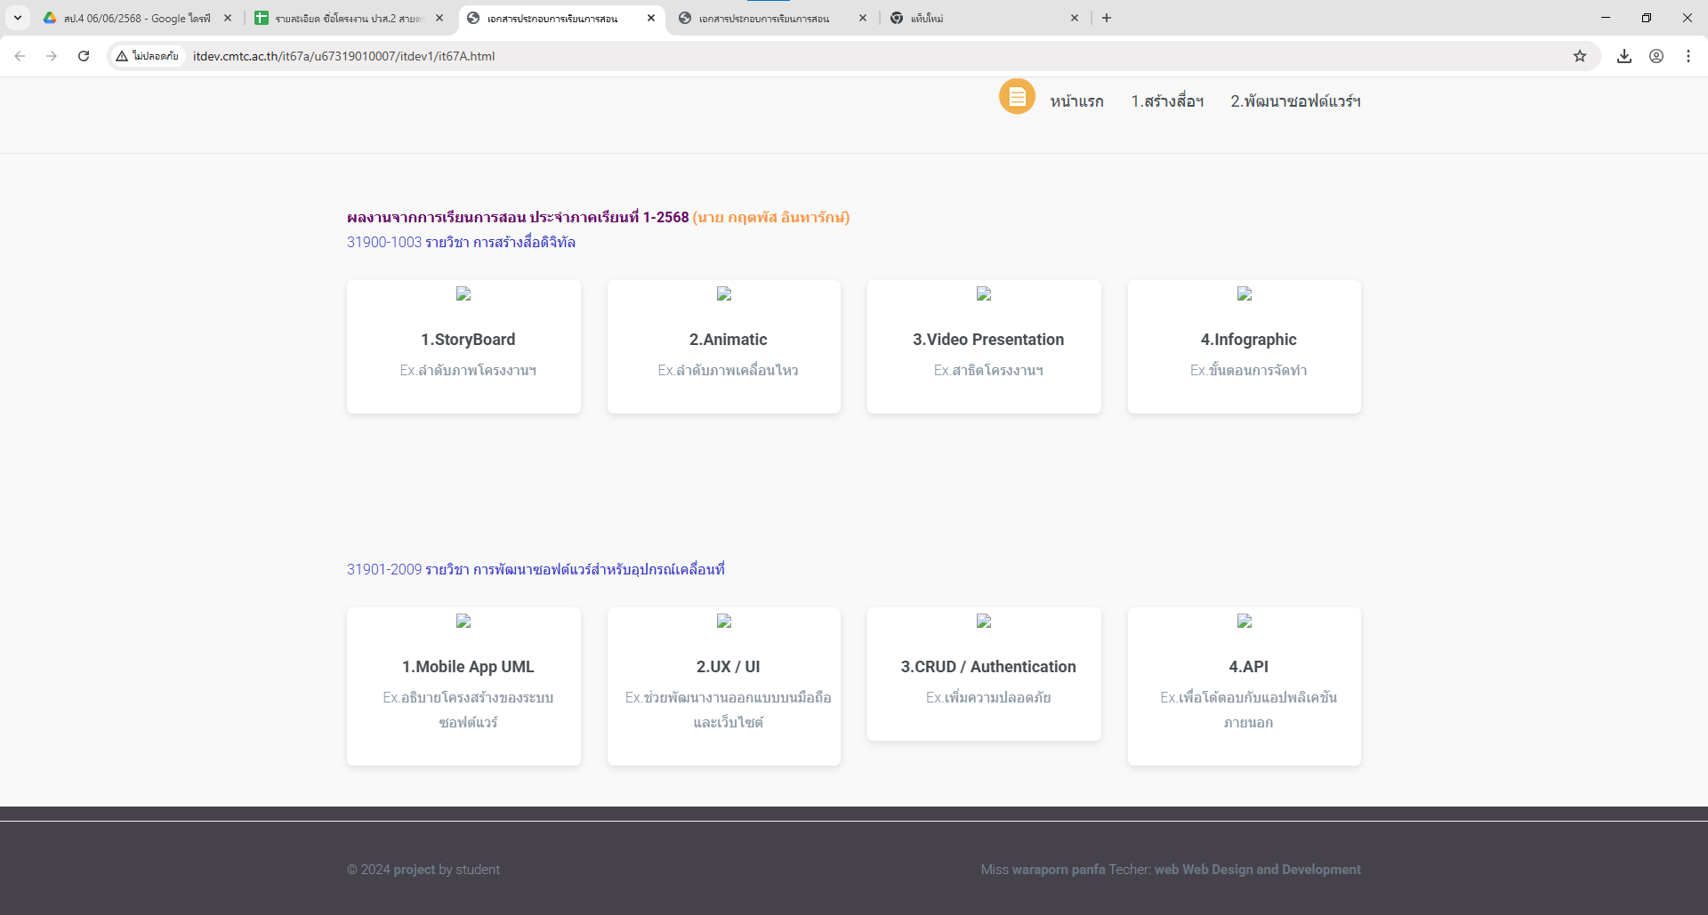Open the Chrome profile icon
This screenshot has width=1708, height=915.
pos(1656,56)
